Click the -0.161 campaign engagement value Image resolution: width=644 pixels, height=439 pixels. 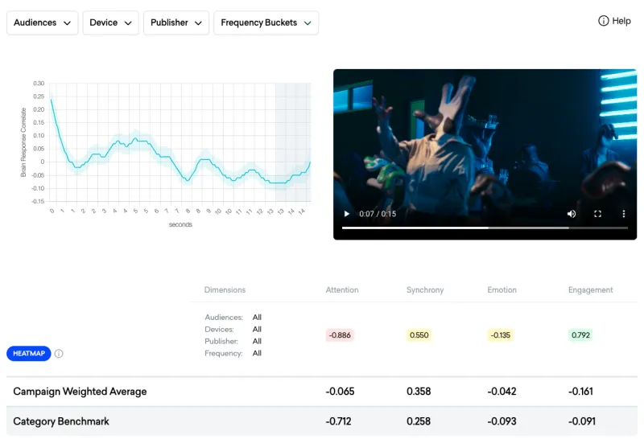click(x=580, y=392)
